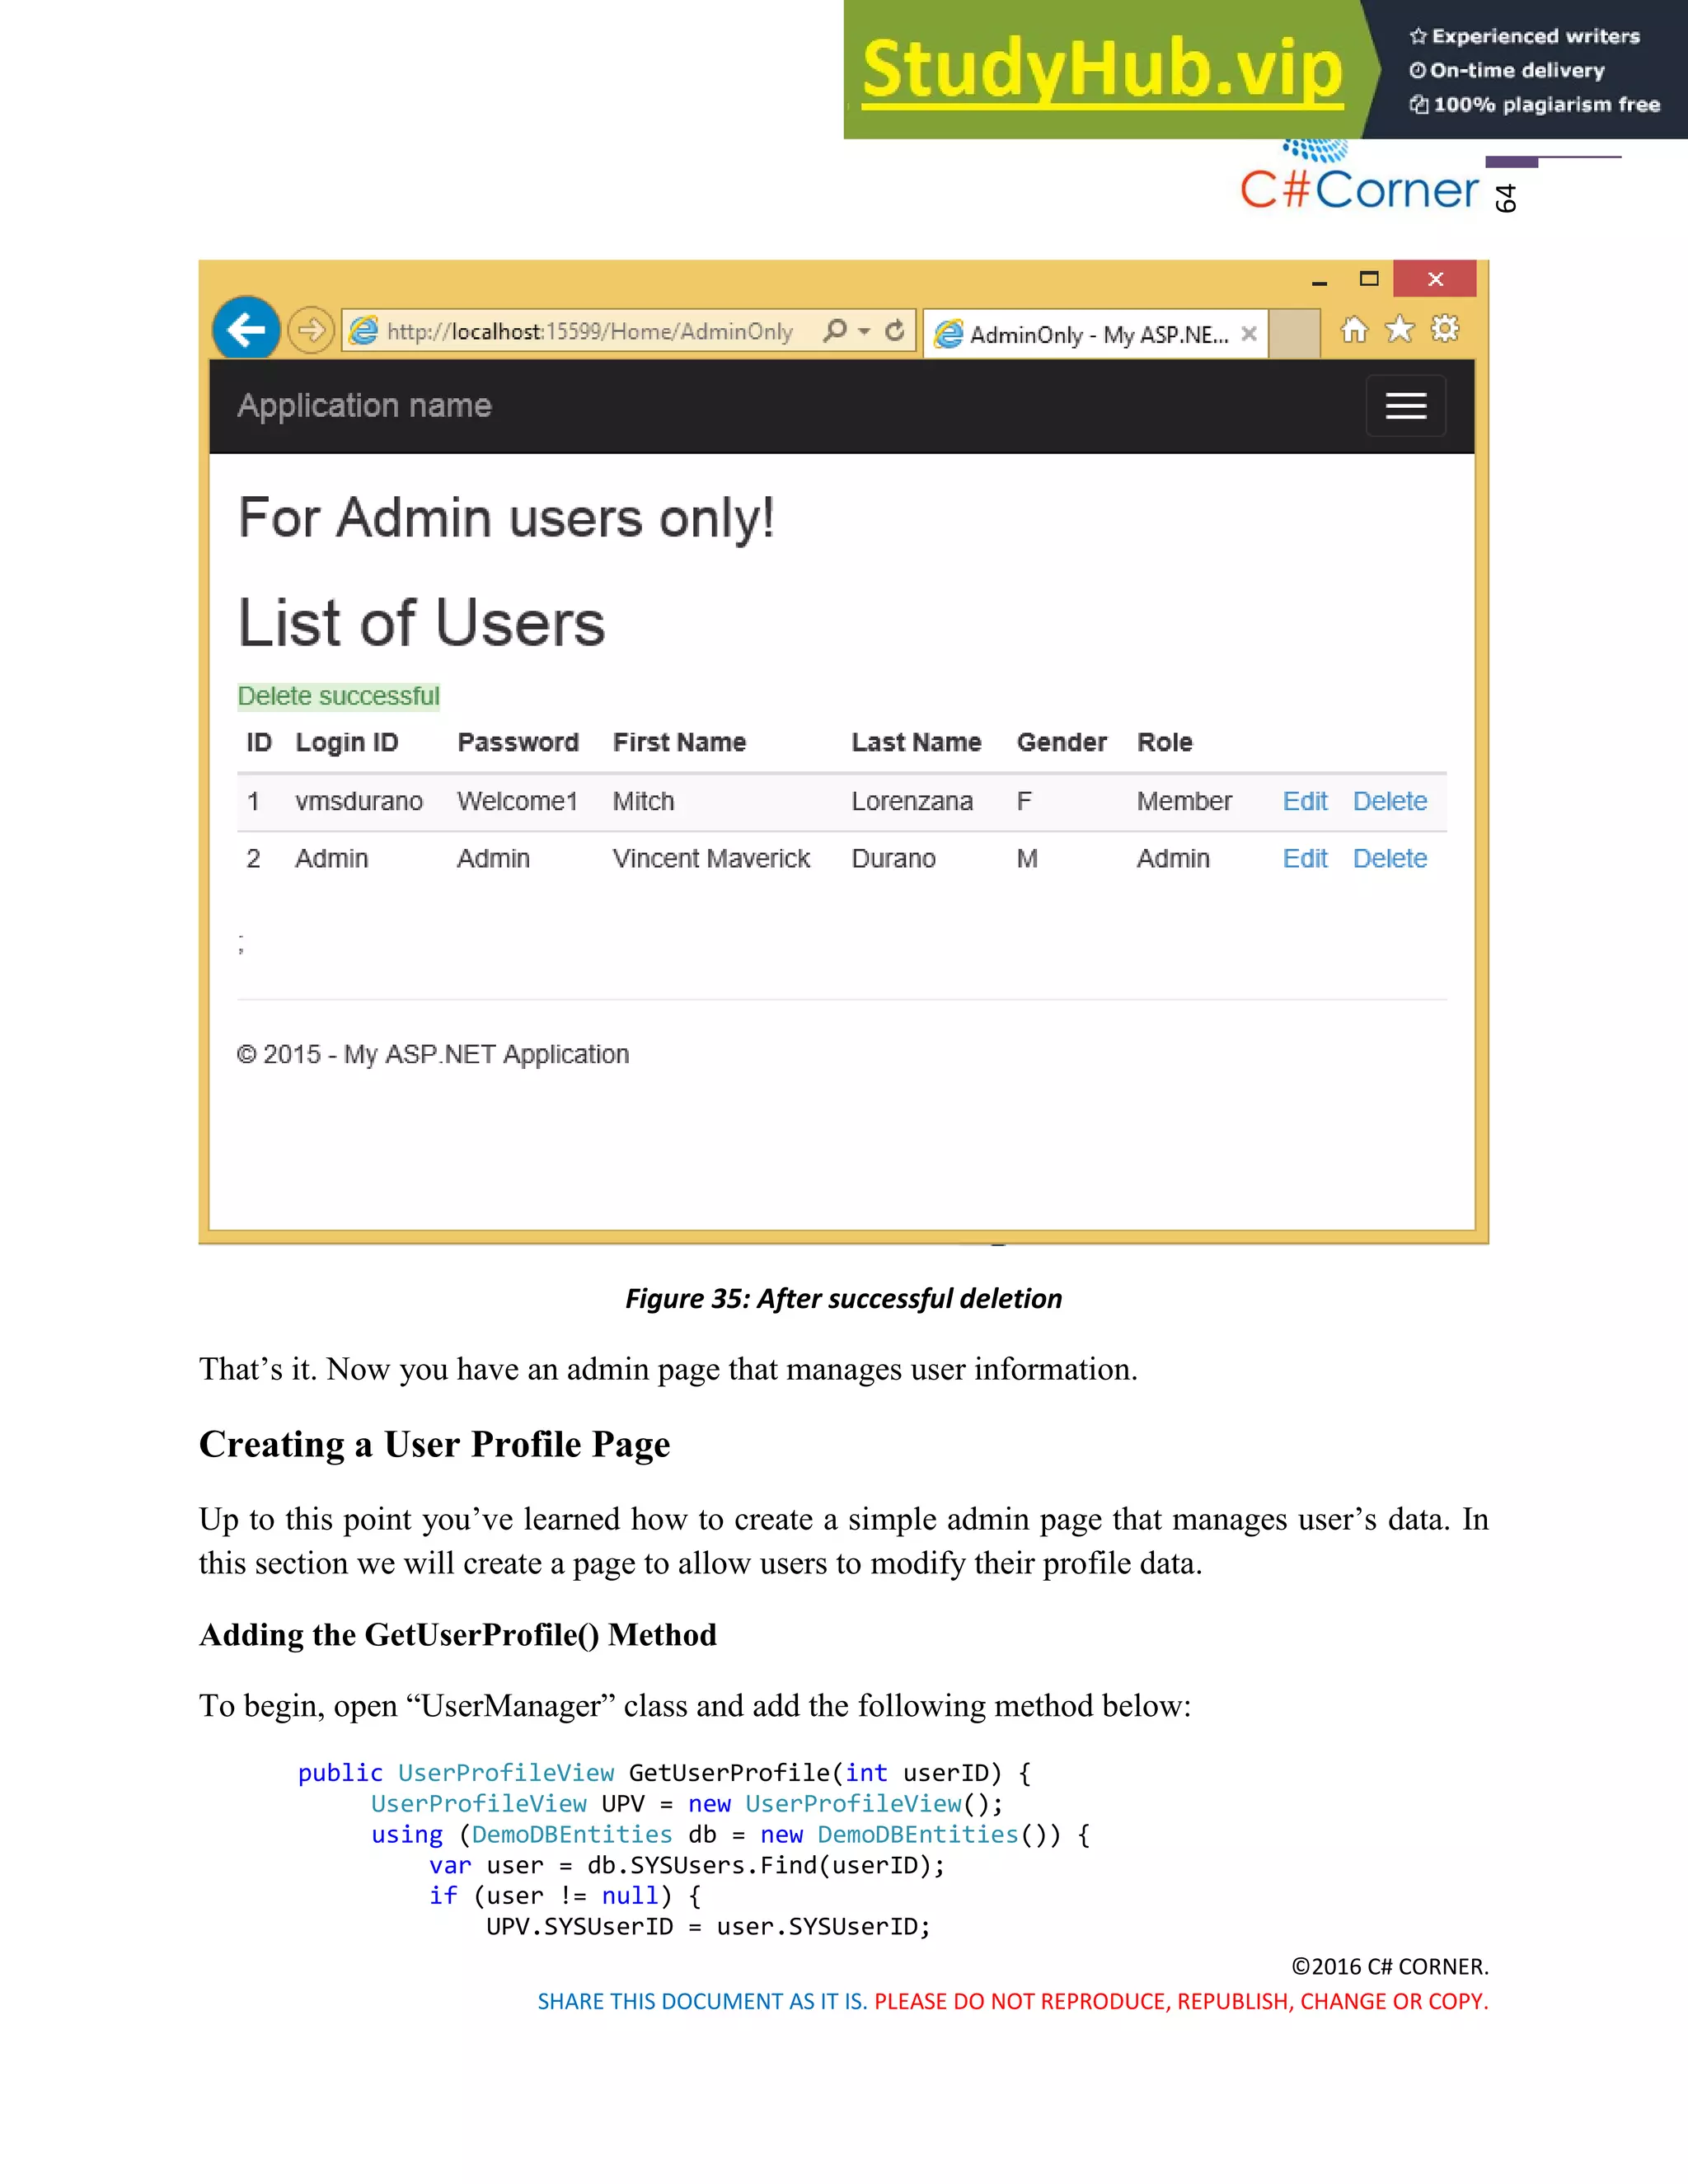The width and height of the screenshot is (1688, 2184).
Task: Toggle the hamburger navigation menu
Action: pos(1405,406)
